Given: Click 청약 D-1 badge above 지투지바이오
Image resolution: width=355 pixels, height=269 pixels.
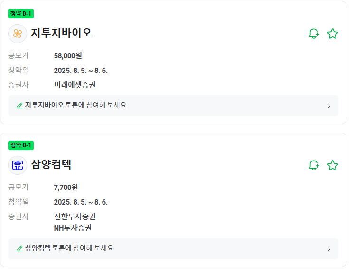Looking at the screenshot, I should (x=21, y=14).
